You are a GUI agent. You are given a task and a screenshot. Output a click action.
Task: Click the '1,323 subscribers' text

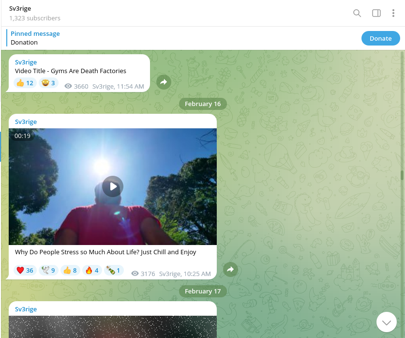pyautogui.click(x=35, y=18)
